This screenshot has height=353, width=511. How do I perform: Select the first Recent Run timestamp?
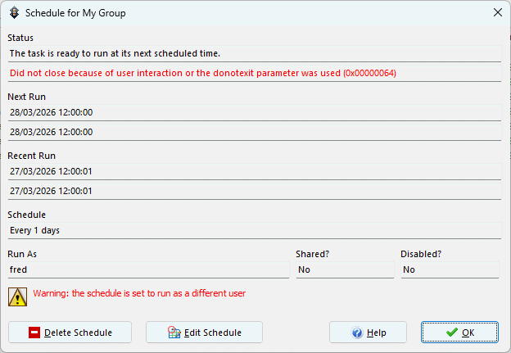click(254, 171)
